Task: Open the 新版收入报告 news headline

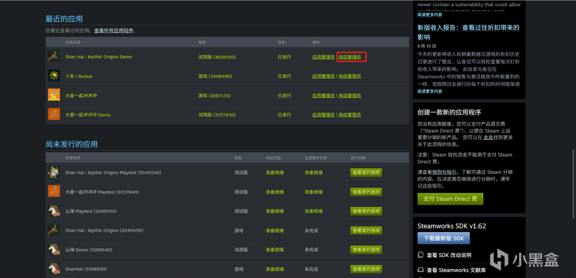Action: click(468, 32)
